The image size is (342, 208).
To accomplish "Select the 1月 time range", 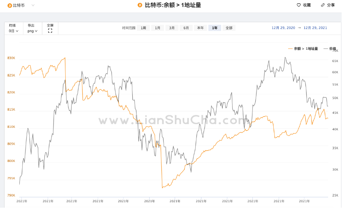I will (157, 28).
